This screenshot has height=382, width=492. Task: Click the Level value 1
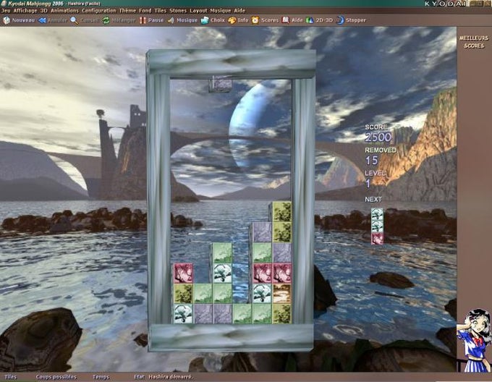(368, 184)
